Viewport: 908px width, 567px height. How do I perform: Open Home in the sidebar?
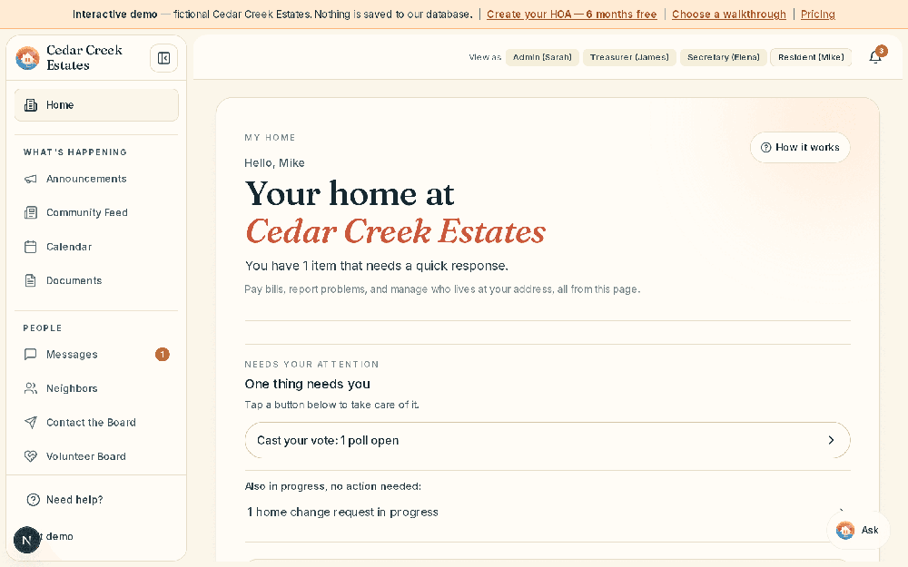[97, 105]
